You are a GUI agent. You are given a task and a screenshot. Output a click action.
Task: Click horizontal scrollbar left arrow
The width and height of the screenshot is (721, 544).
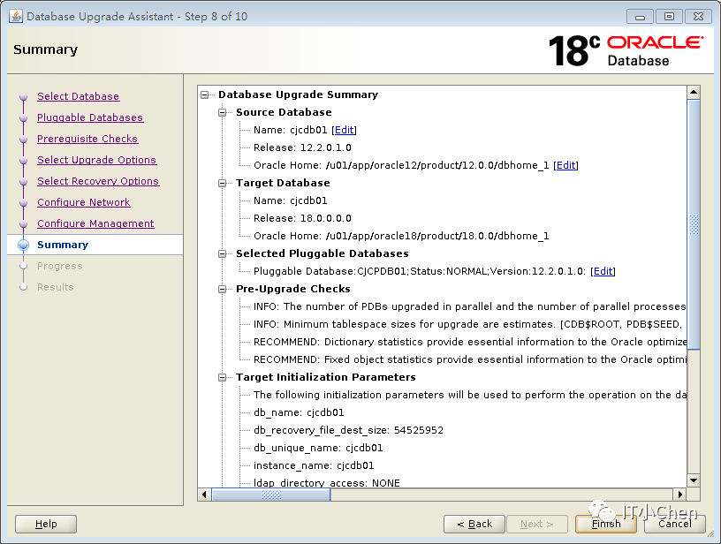pos(205,495)
